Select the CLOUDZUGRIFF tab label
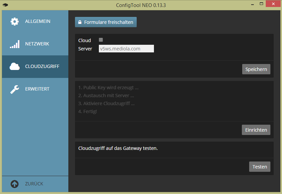Viewport: 282px width, 194px height. 42,66
